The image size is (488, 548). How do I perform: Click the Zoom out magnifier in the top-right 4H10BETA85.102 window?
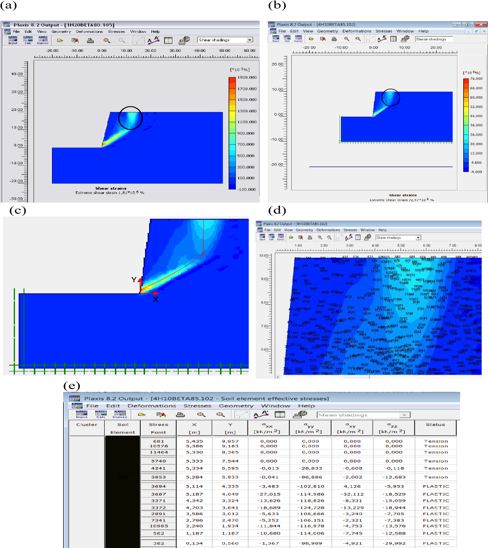358,39
